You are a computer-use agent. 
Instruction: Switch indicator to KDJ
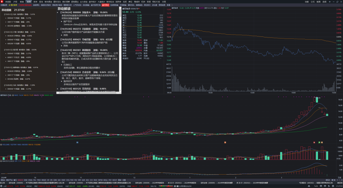[x=87, y=180]
